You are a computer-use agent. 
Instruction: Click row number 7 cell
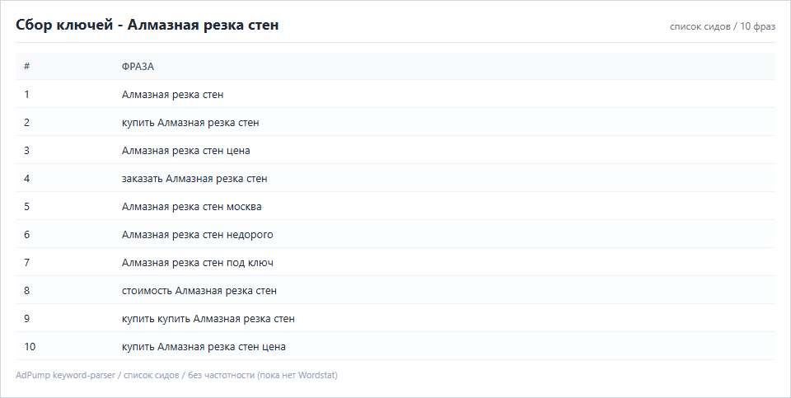pyautogui.click(x=26, y=262)
